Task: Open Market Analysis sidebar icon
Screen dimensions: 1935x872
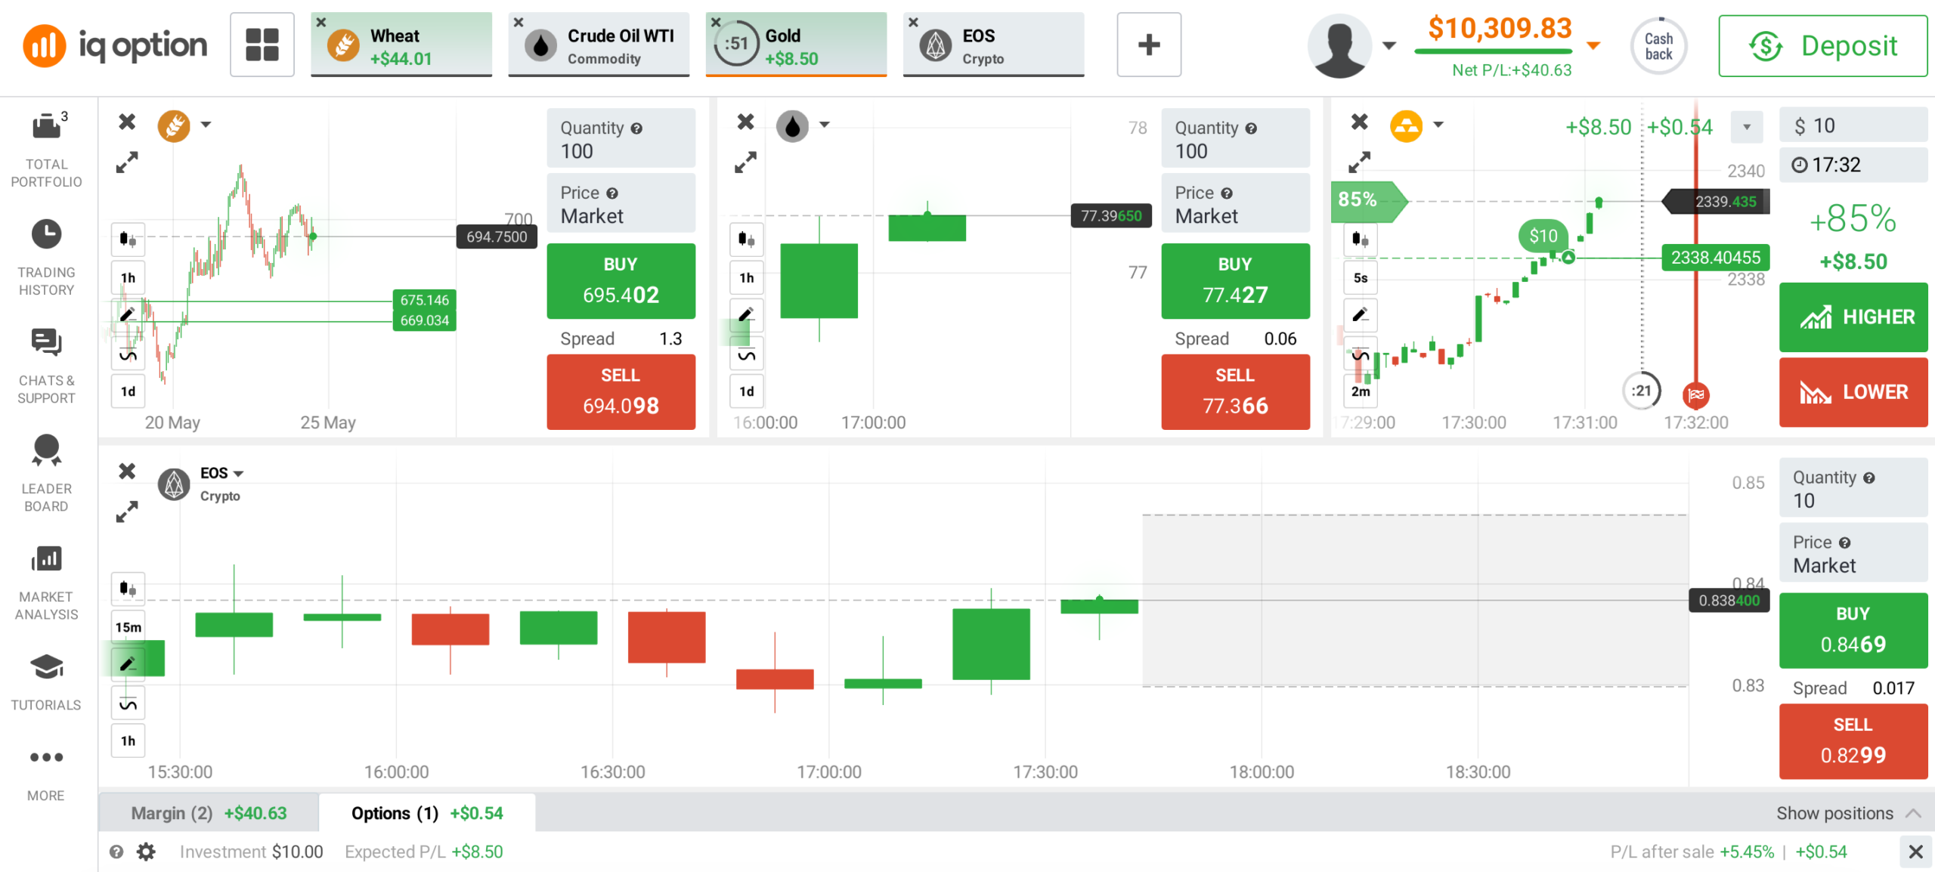Action: 46,559
